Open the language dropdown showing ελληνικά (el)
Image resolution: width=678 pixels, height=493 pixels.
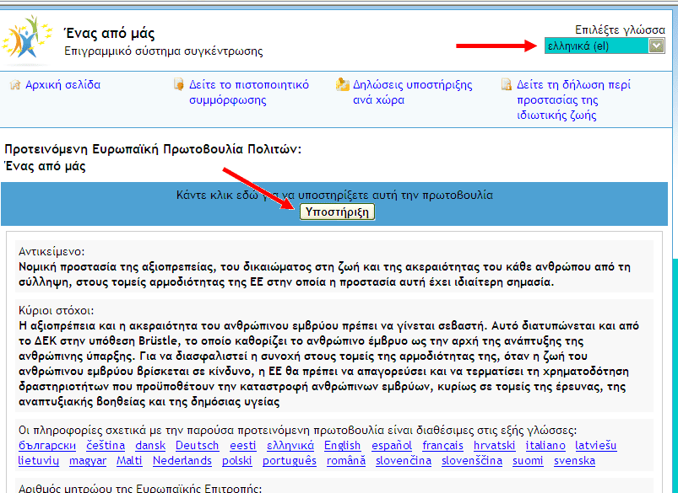click(605, 46)
